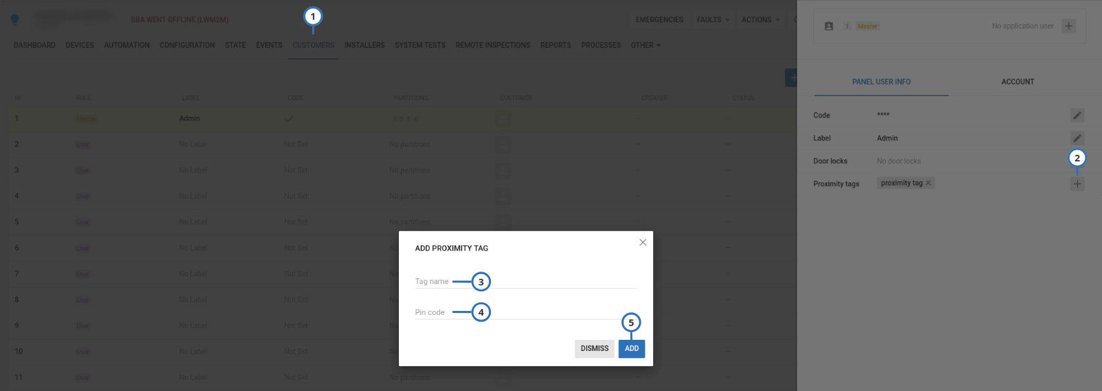Expand the Faults dropdown
This screenshot has width=1102, height=391.
712,20
